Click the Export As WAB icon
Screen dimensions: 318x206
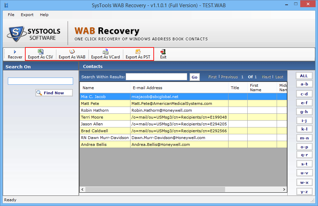tap(72, 53)
